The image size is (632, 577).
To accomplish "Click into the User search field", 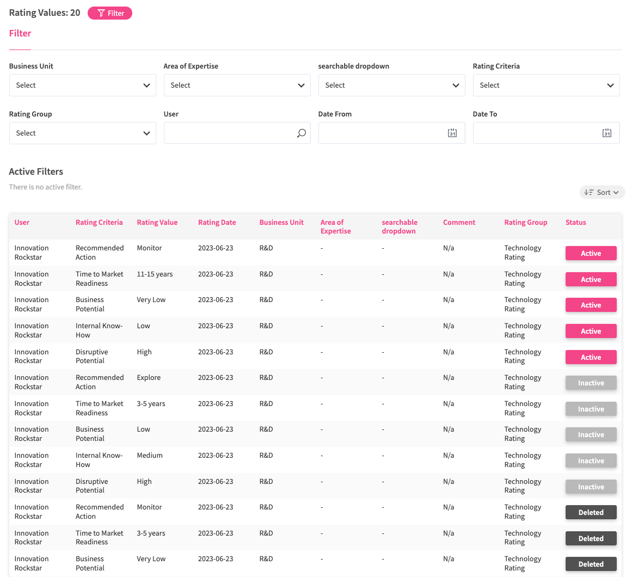I will (229, 133).
